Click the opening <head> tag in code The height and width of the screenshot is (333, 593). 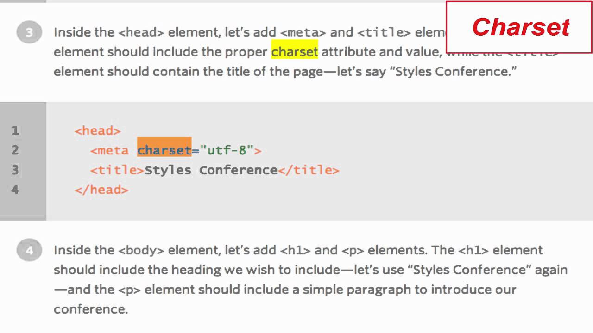pyautogui.click(x=98, y=130)
